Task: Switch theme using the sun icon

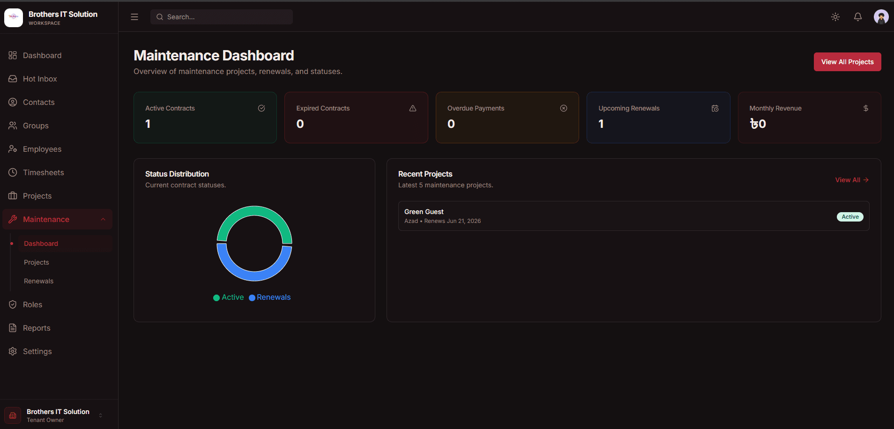Action: (x=835, y=17)
